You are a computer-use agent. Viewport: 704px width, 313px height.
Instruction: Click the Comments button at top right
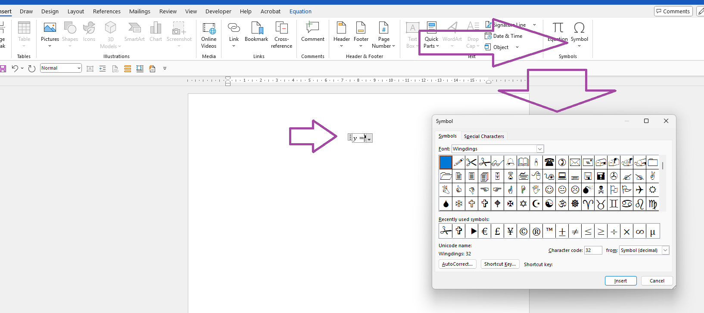pos(673,11)
